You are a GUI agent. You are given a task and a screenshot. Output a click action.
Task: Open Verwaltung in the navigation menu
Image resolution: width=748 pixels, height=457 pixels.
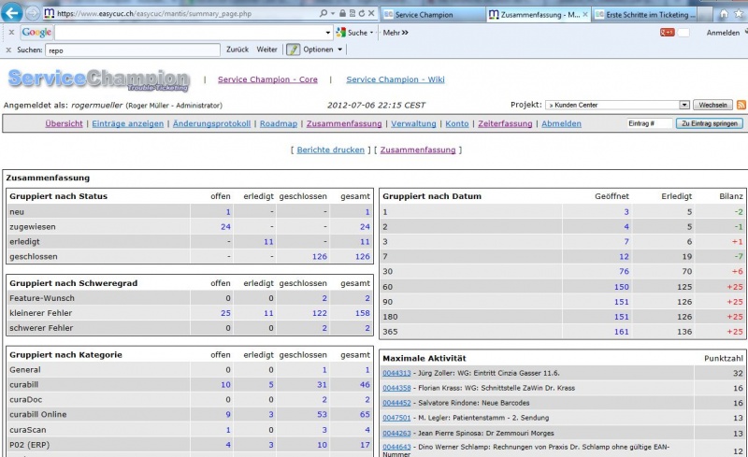coord(413,123)
